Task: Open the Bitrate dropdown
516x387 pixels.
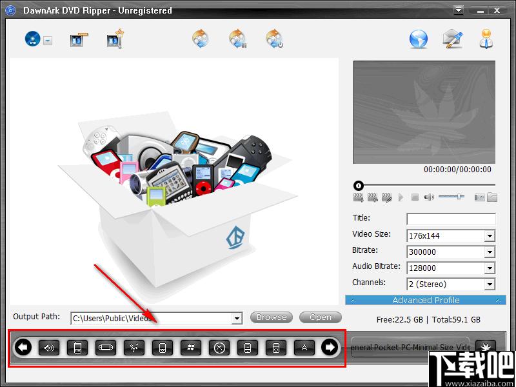Action: click(x=490, y=252)
